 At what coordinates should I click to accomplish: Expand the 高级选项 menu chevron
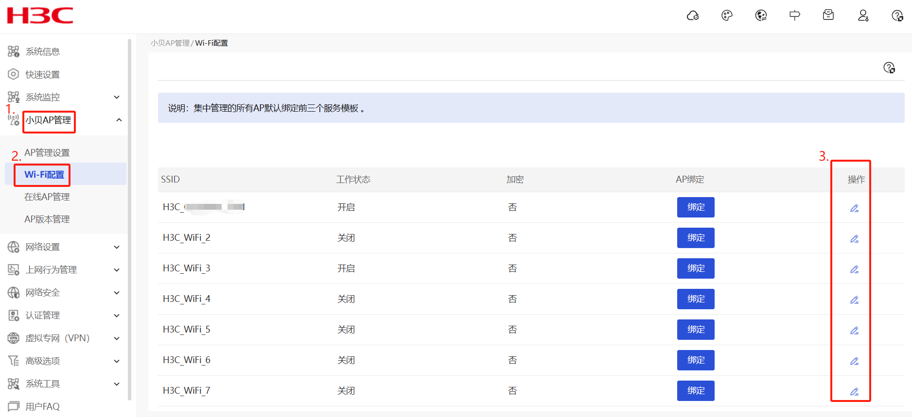click(x=117, y=361)
